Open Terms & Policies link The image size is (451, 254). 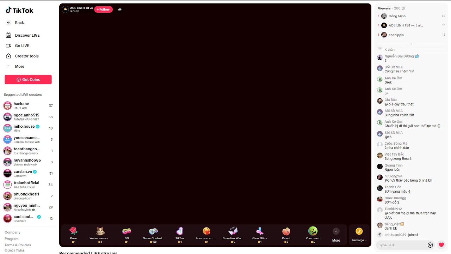pyautogui.click(x=18, y=245)
